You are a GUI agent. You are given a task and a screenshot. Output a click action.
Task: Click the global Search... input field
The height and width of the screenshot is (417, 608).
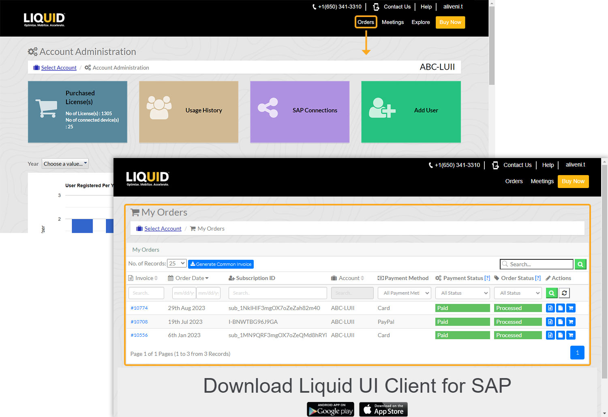pos(537,264)
